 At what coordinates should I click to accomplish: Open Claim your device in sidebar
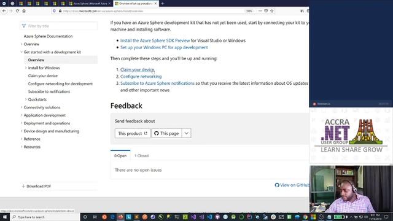(x=42, y=76)
